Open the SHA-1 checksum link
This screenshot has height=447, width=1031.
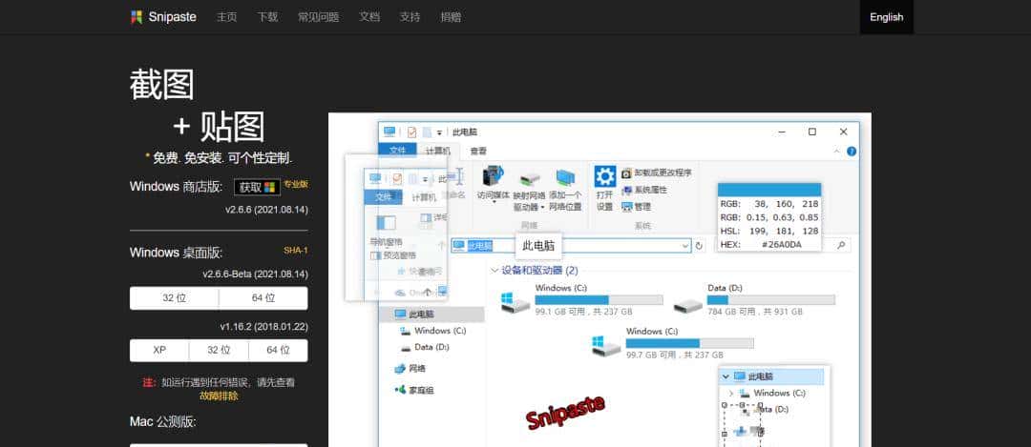pos(296,250)
